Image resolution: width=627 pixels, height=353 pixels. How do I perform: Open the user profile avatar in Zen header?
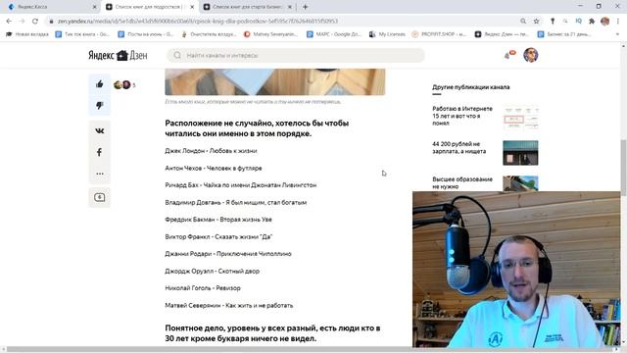coord(531,55)
